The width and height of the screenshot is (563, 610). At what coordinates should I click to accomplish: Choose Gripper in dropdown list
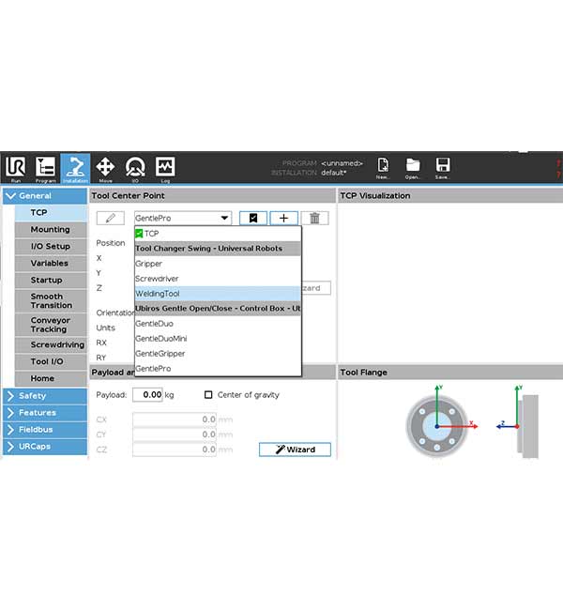coord(218,264)
